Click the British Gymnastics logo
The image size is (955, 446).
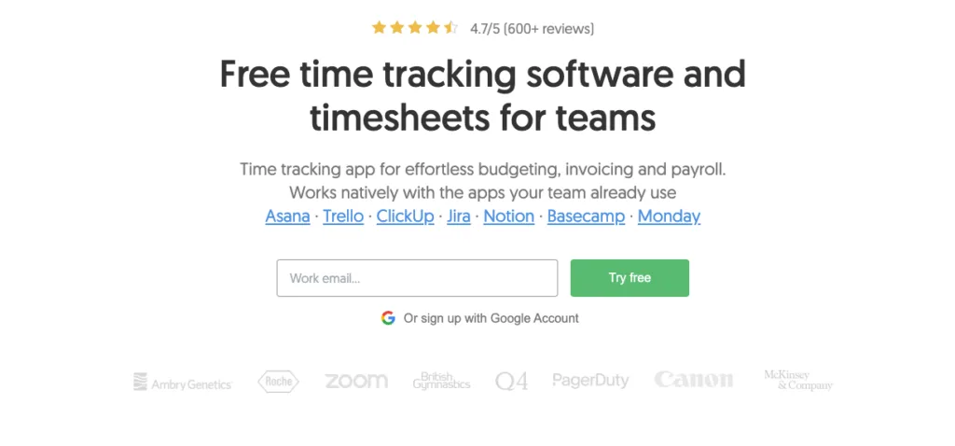(442, 381)
